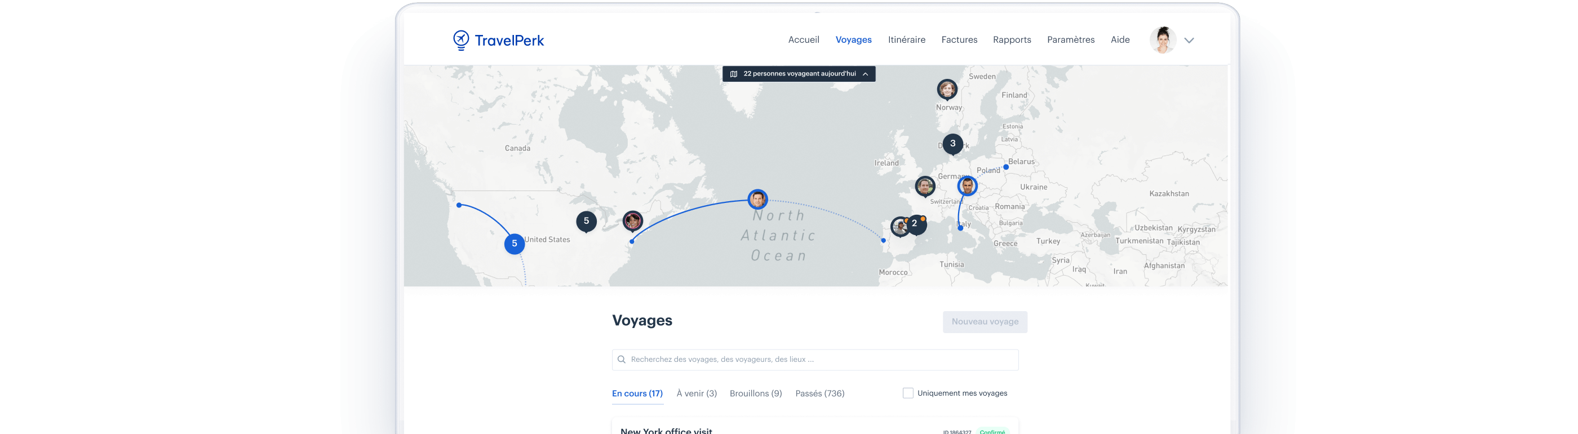Switch to Brouillons (9) tab
Image resolution: width=1578 pixels, height=434 pixels.
tap(755, 393)
